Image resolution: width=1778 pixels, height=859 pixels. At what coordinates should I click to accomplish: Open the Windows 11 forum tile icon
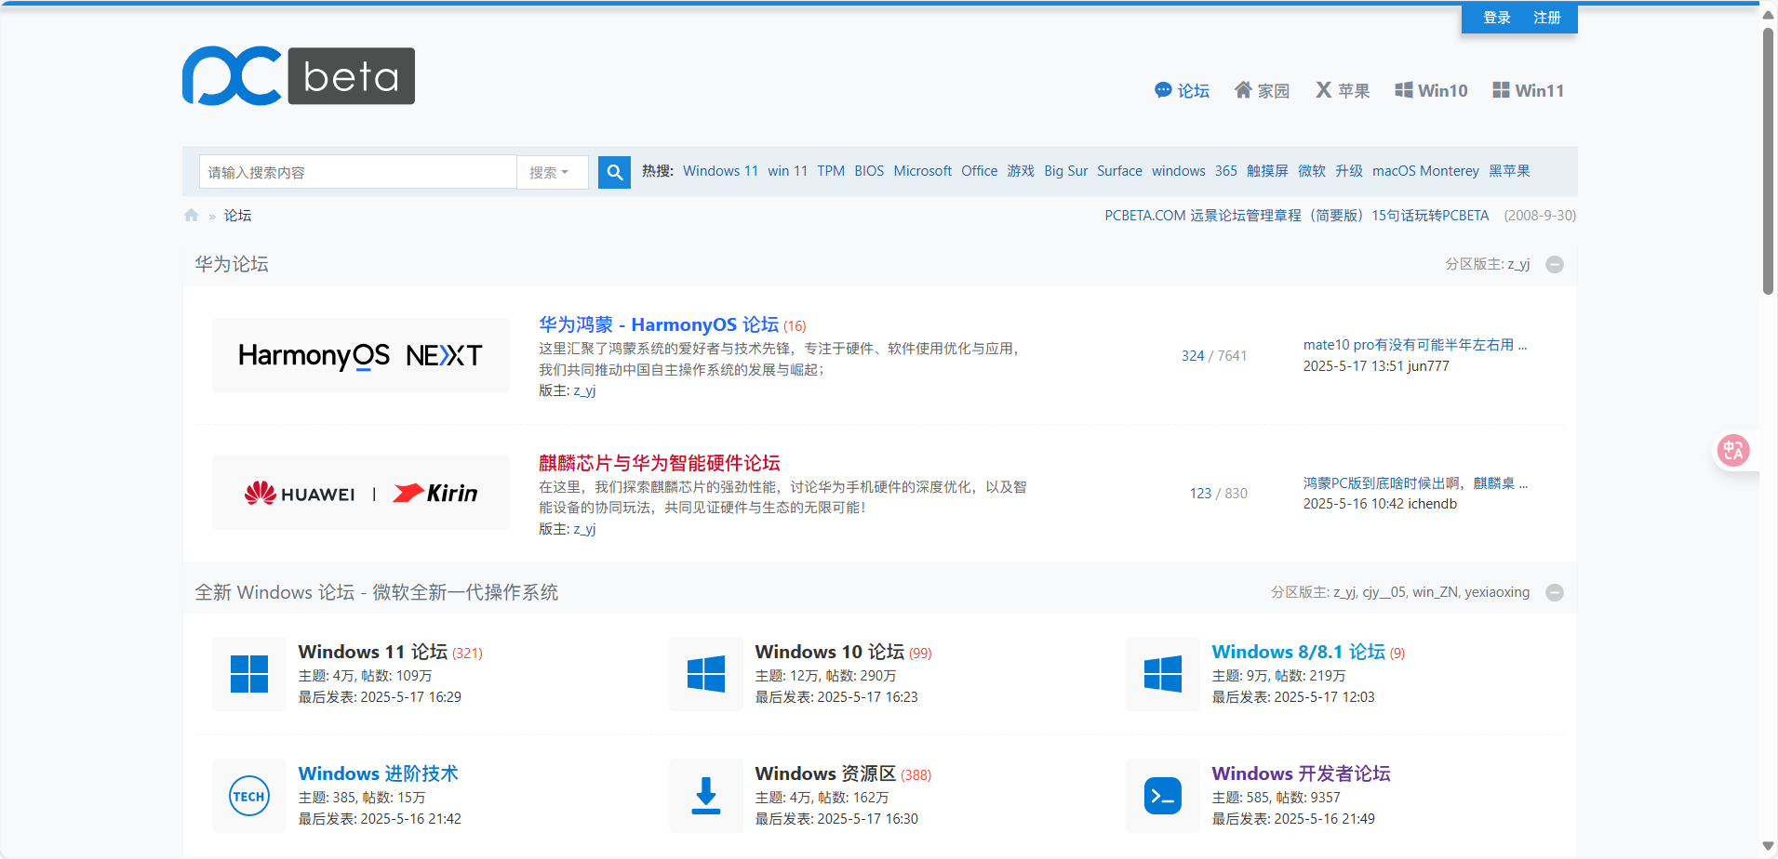click(x=249, y=674)
